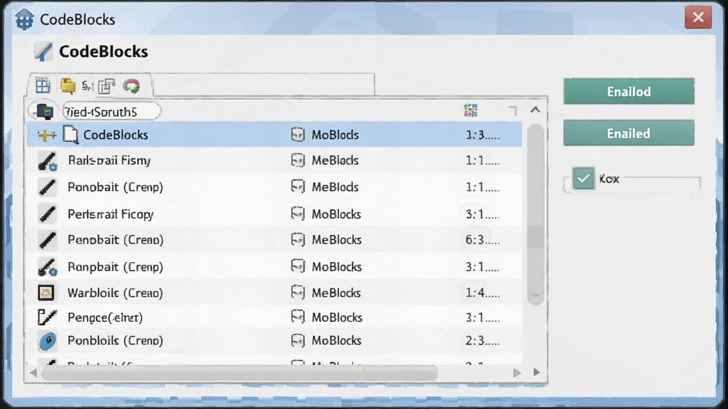Image resolution: width=728 pixels, height=409 pixels.
Task: Click the monitor icon beside the search field
Action: pos(45,111)
